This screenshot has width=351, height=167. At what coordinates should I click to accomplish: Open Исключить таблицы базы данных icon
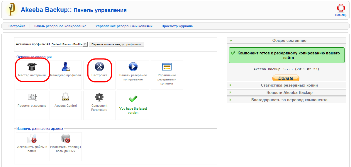click(x=66, y=138)
